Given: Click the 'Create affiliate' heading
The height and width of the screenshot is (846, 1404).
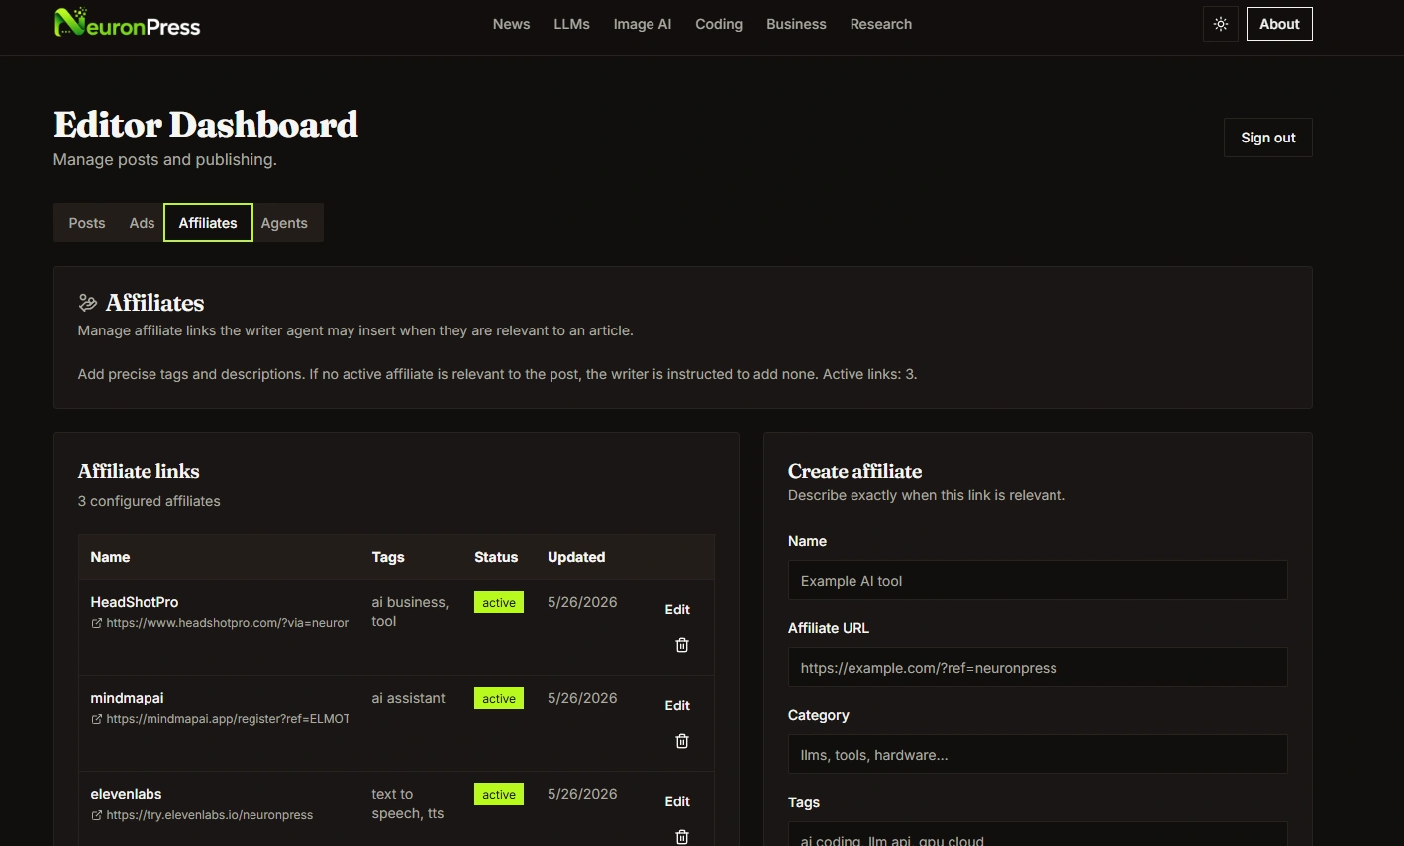Looking at the screenshot, I should click(854, 471).
